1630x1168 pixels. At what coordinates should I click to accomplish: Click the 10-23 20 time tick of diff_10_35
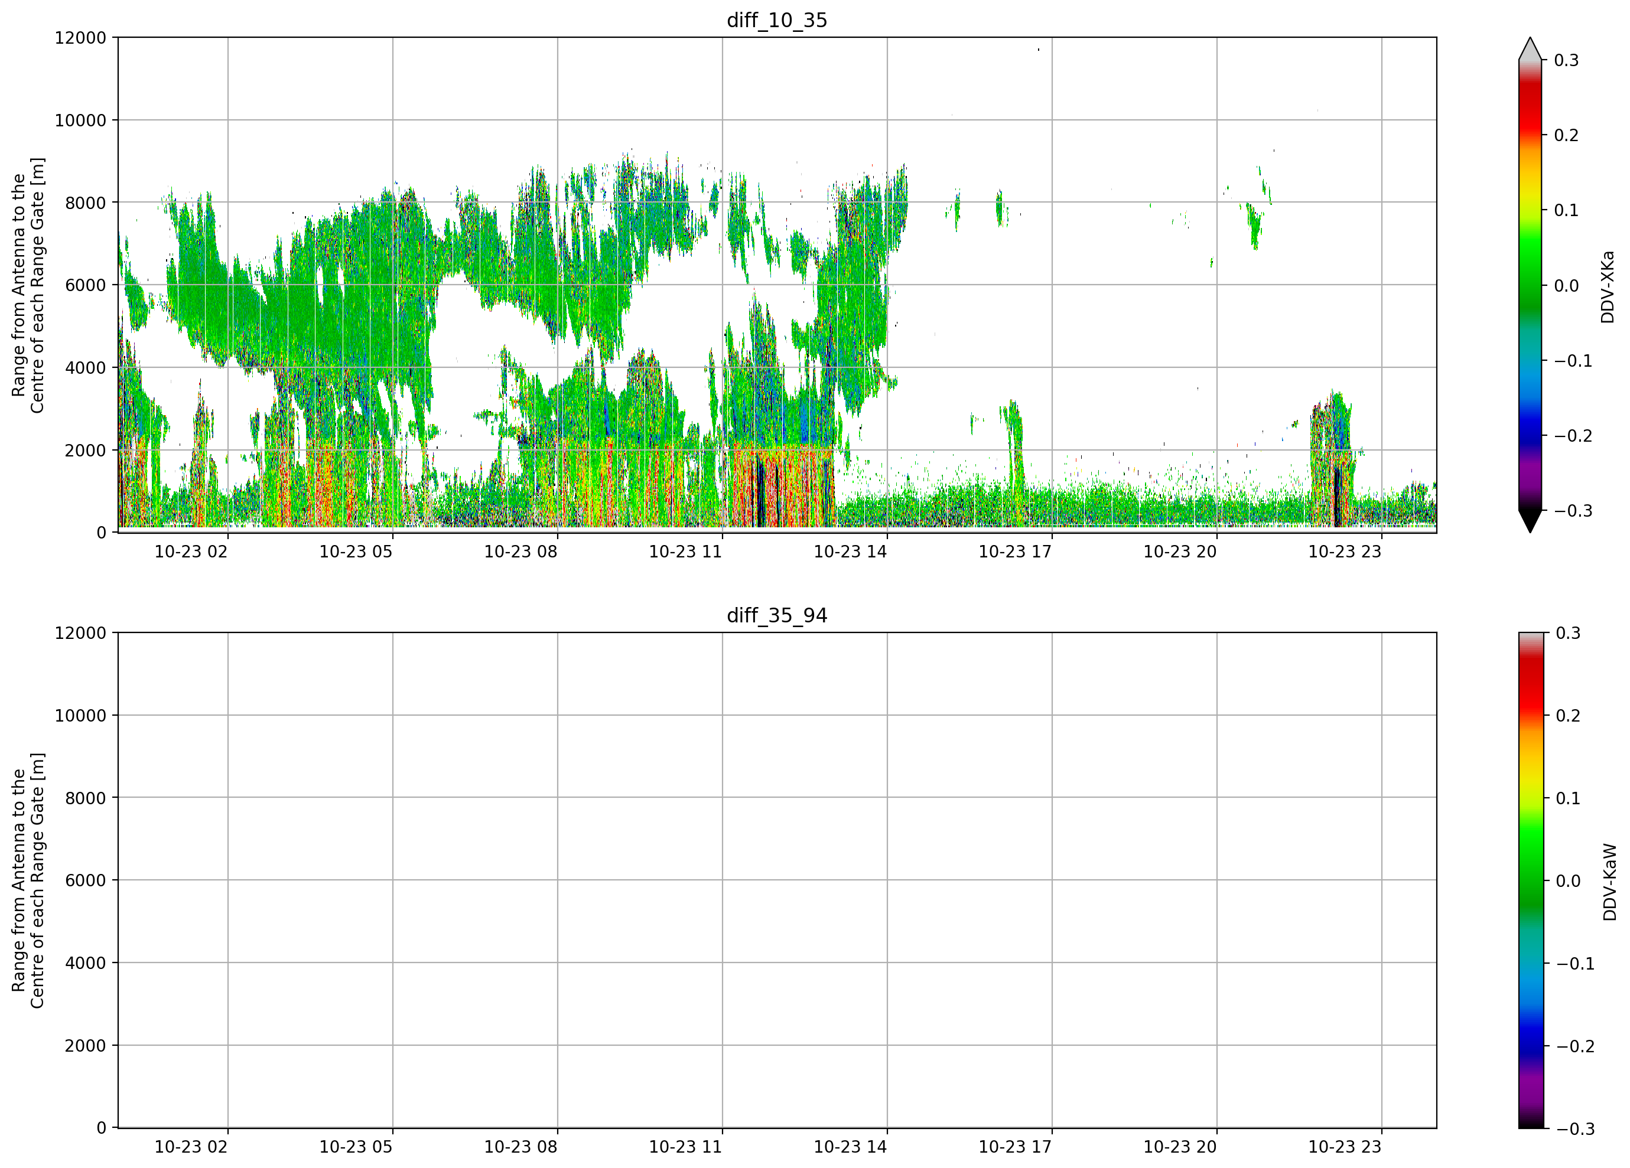[1180, 552]
